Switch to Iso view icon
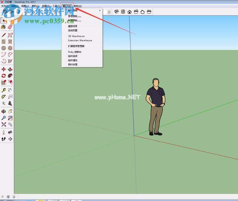 pyautogui.click(x=116, y=12)
